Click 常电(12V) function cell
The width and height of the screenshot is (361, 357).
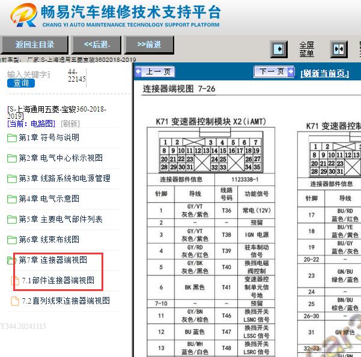click(x=256, y=211)
